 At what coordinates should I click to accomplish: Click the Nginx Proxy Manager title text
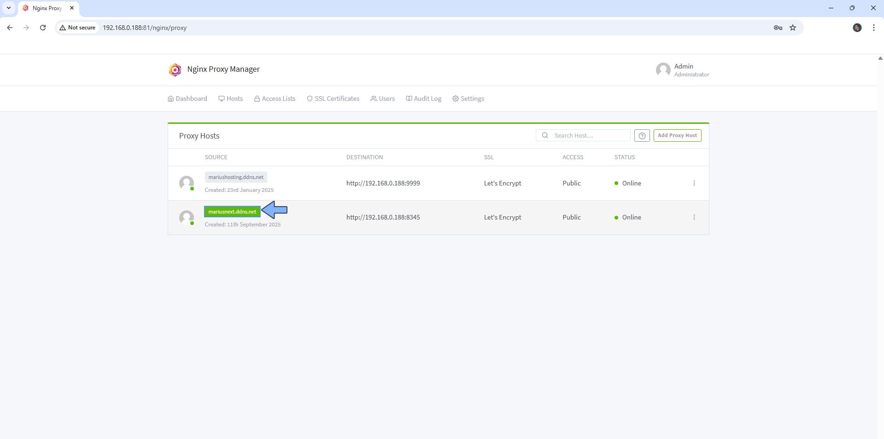click(223, 69)
